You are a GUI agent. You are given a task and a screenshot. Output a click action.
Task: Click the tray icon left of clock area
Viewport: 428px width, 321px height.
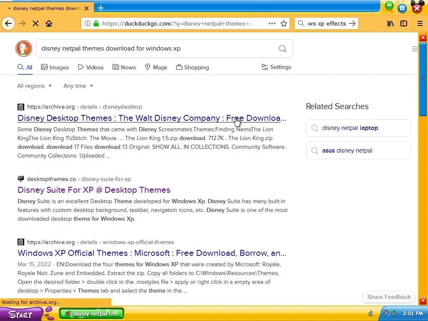(370, 313)
